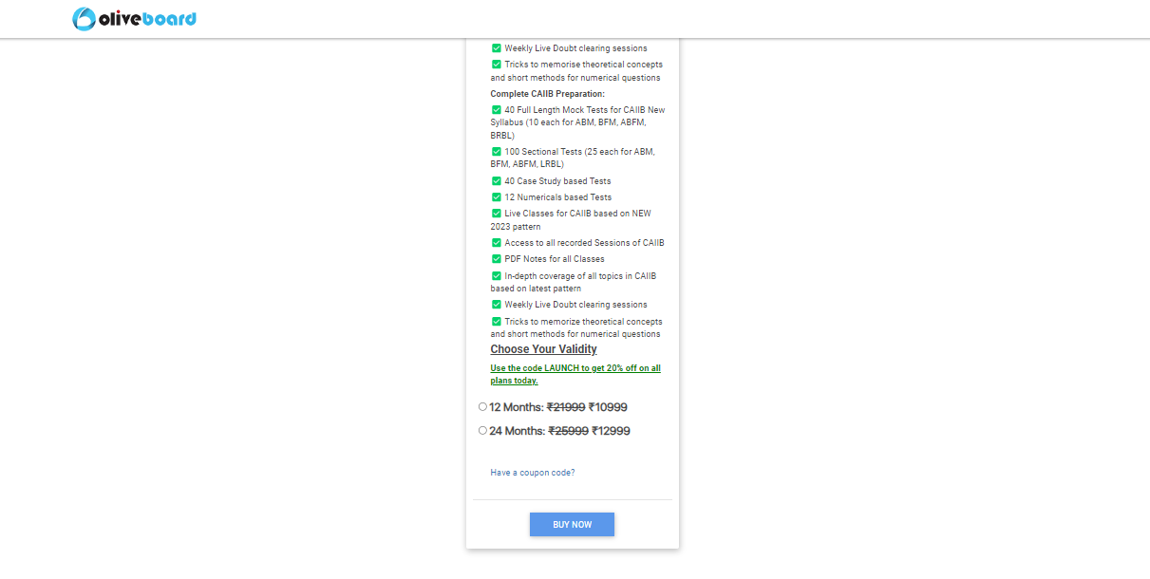Select the 12 Months plan radio button

[482, 407]
